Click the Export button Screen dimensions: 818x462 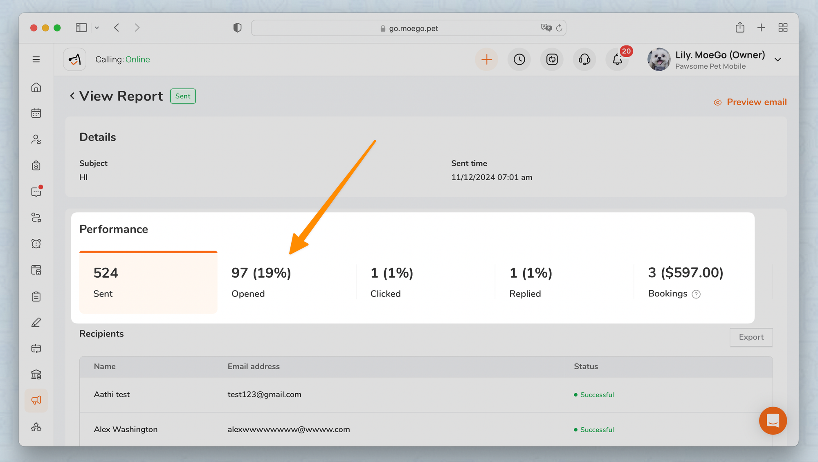[x=751, y=337]
